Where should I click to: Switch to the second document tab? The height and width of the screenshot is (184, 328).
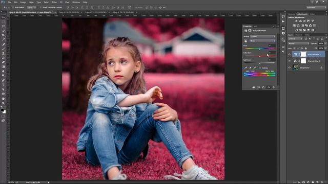tap(69, 12)
